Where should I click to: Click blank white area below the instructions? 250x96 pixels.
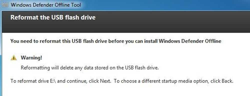(124, 91)
